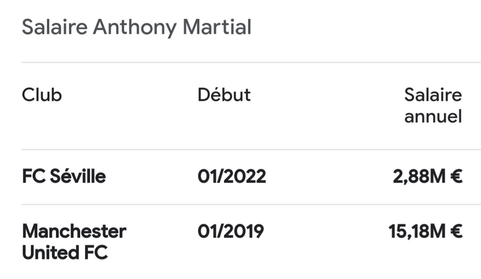Viewport: 481px width, 279px height.
Task: Click divider between Séville and Manchester rows
Action: click(x=251, y=204)
